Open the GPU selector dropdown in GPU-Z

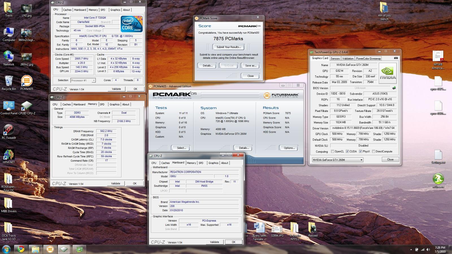(x=338, y=160)
